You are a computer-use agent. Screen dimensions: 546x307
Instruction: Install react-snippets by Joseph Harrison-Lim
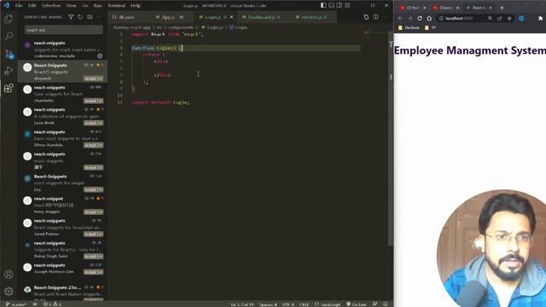tap(90, 272)
